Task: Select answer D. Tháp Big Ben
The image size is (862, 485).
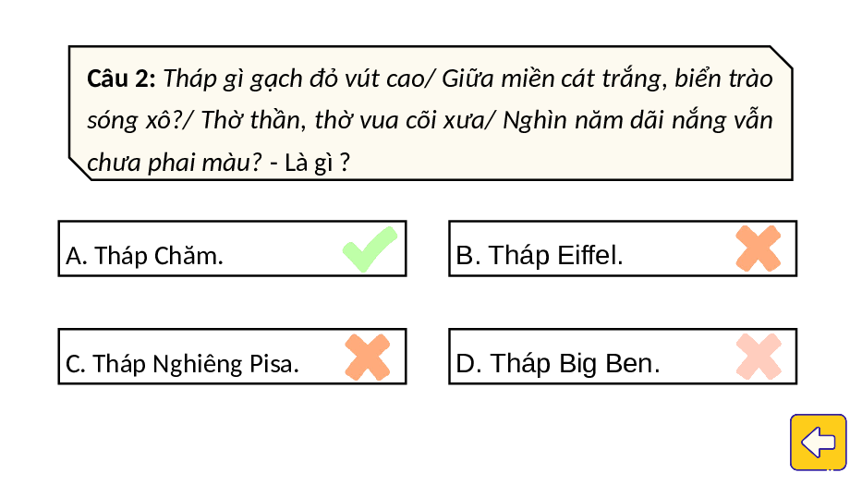Action: [623, 357]
